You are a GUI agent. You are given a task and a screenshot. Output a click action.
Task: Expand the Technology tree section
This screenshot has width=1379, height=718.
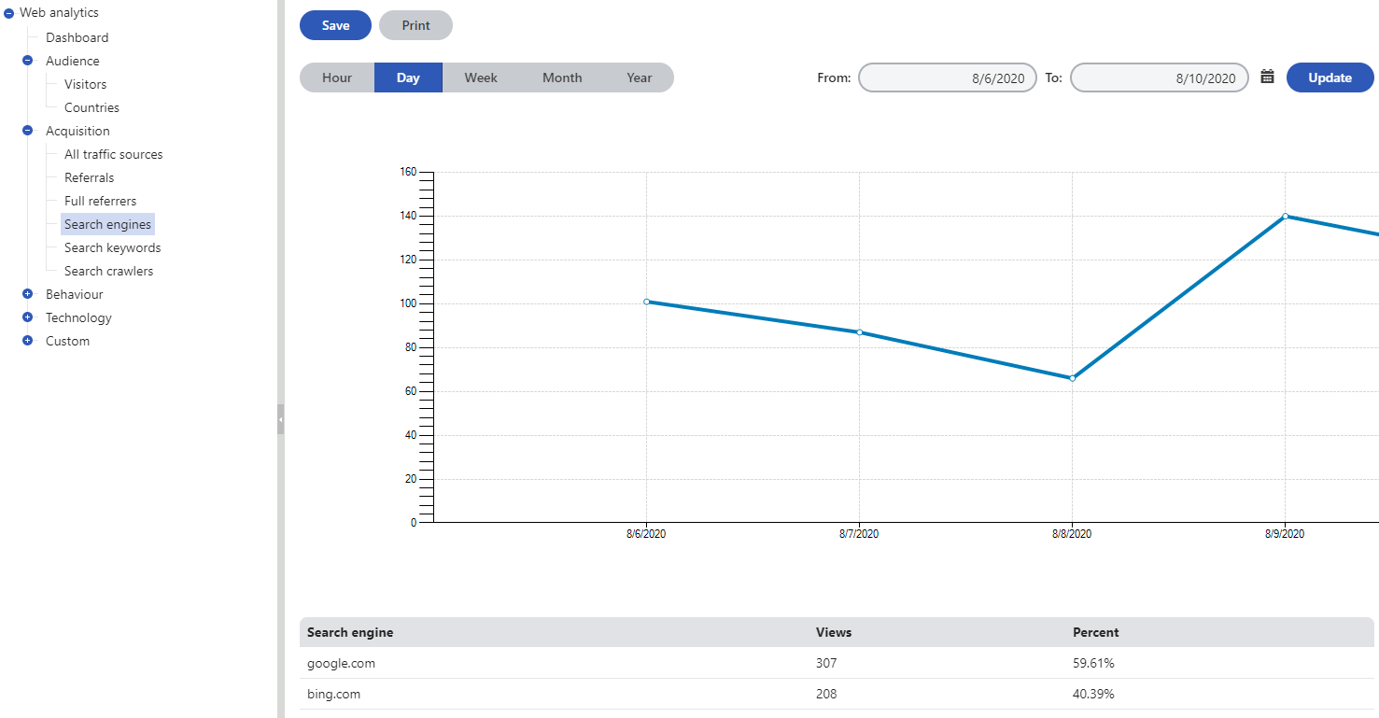[28, 317]
